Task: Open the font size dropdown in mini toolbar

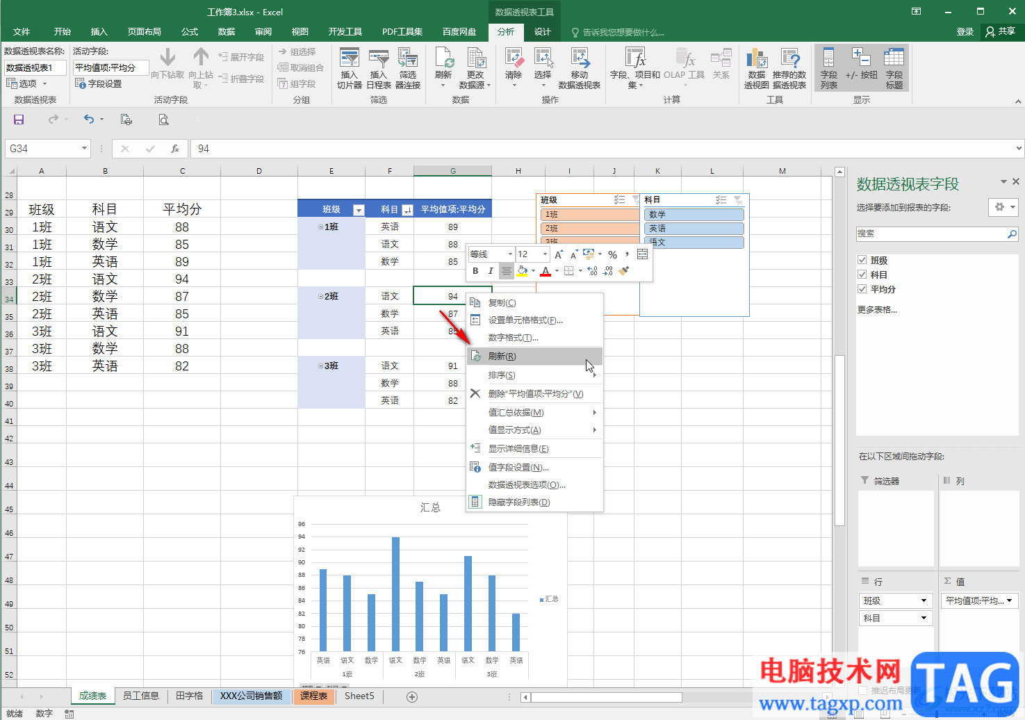Action: pyautogui.click(x=545, y=254)
